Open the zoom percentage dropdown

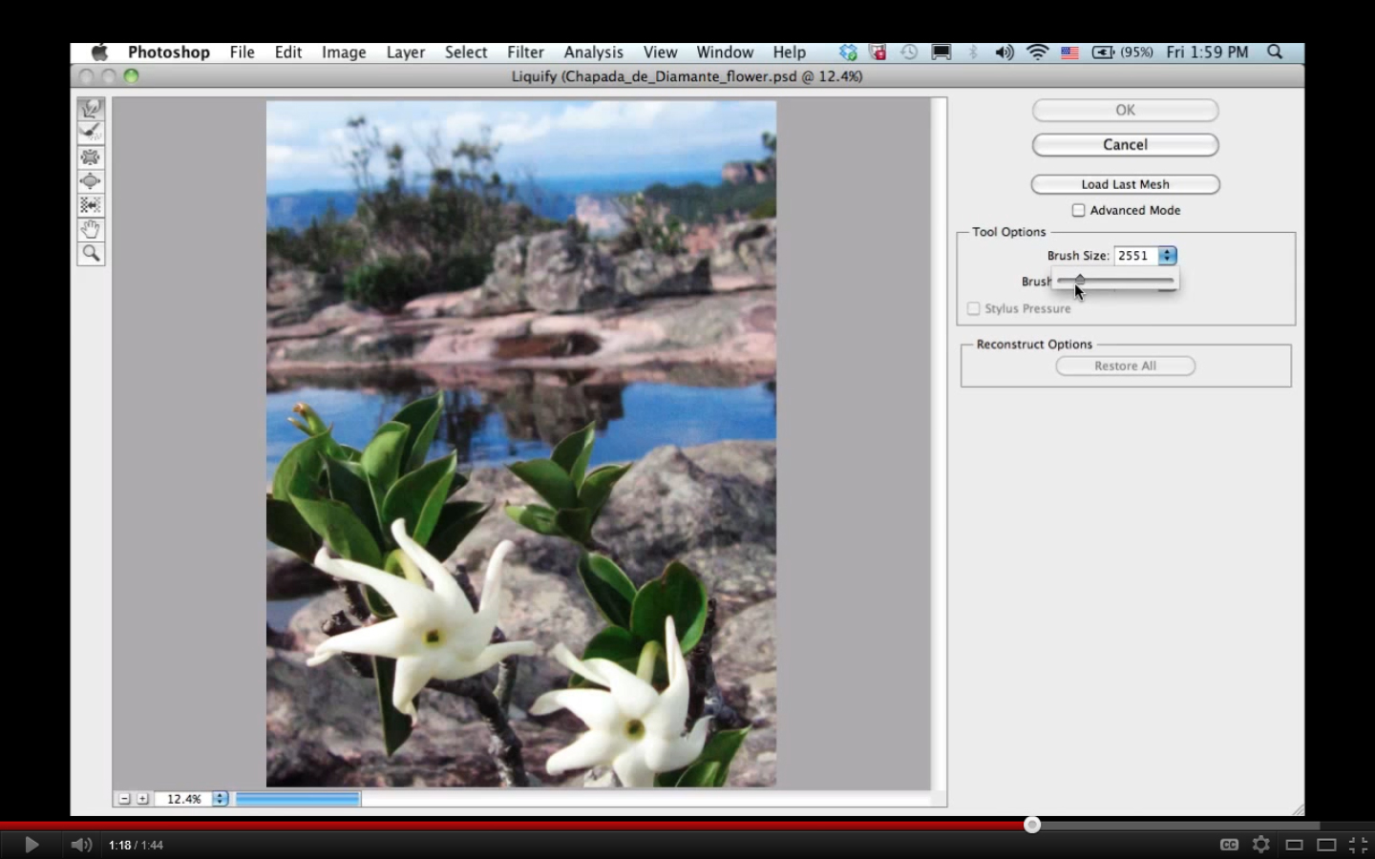pyautogui.click(x=220, y=799)
